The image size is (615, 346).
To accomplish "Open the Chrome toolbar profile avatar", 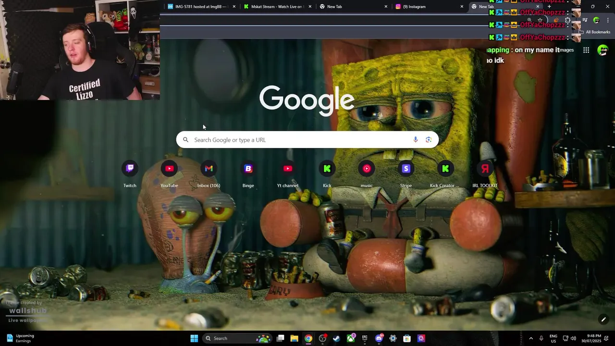I will pyautogui.click(x=596, y=20).
